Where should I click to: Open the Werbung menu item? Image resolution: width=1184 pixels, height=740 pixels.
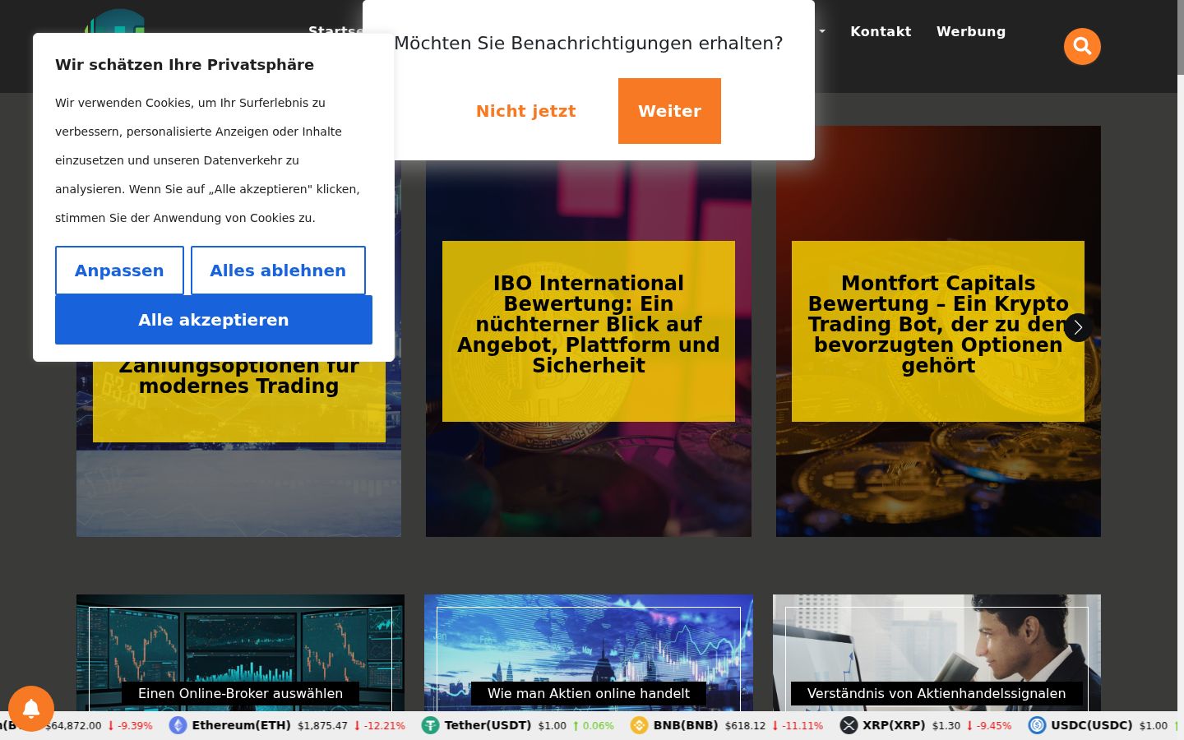point(971,31)
